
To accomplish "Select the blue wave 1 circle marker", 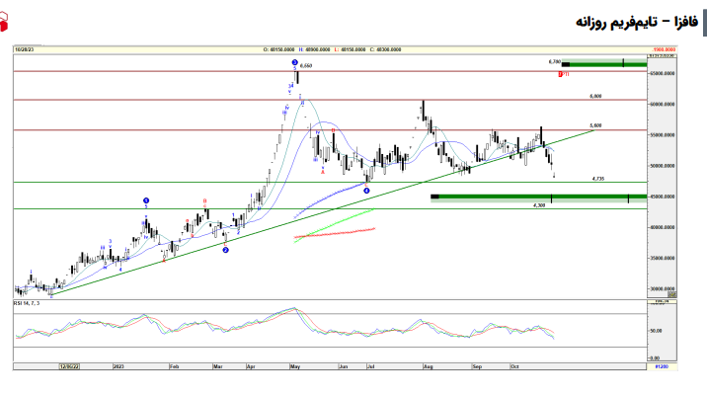I will tap(146, 200).
